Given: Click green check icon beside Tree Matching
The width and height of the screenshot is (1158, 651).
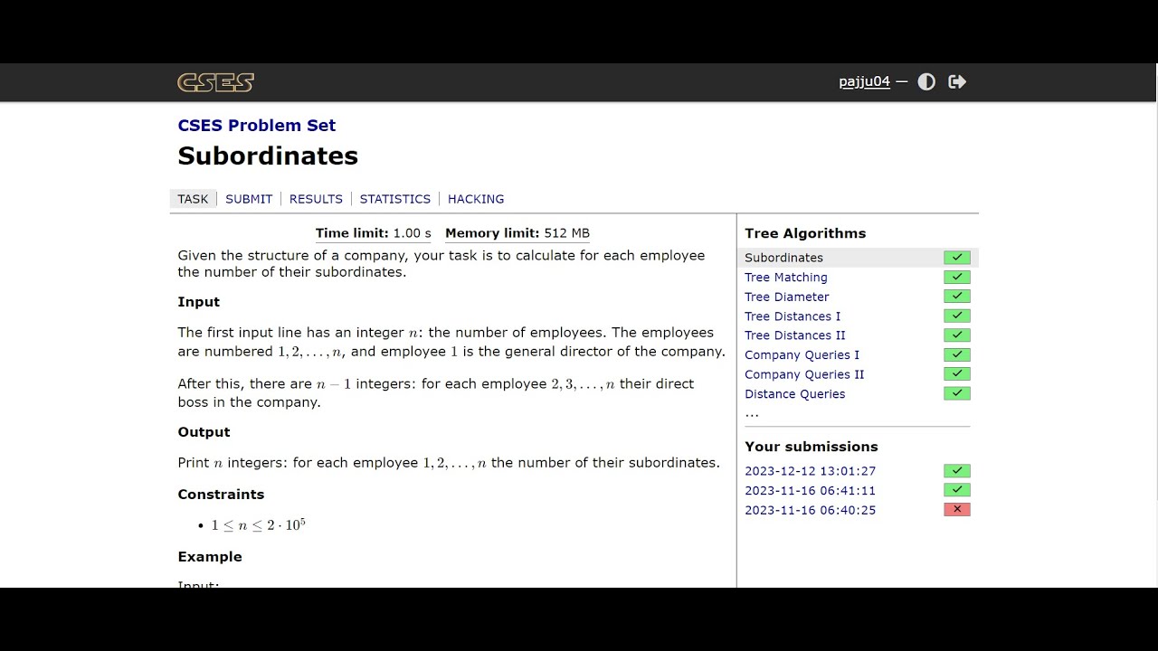Looking at the screenshot, I should (956, 278).
